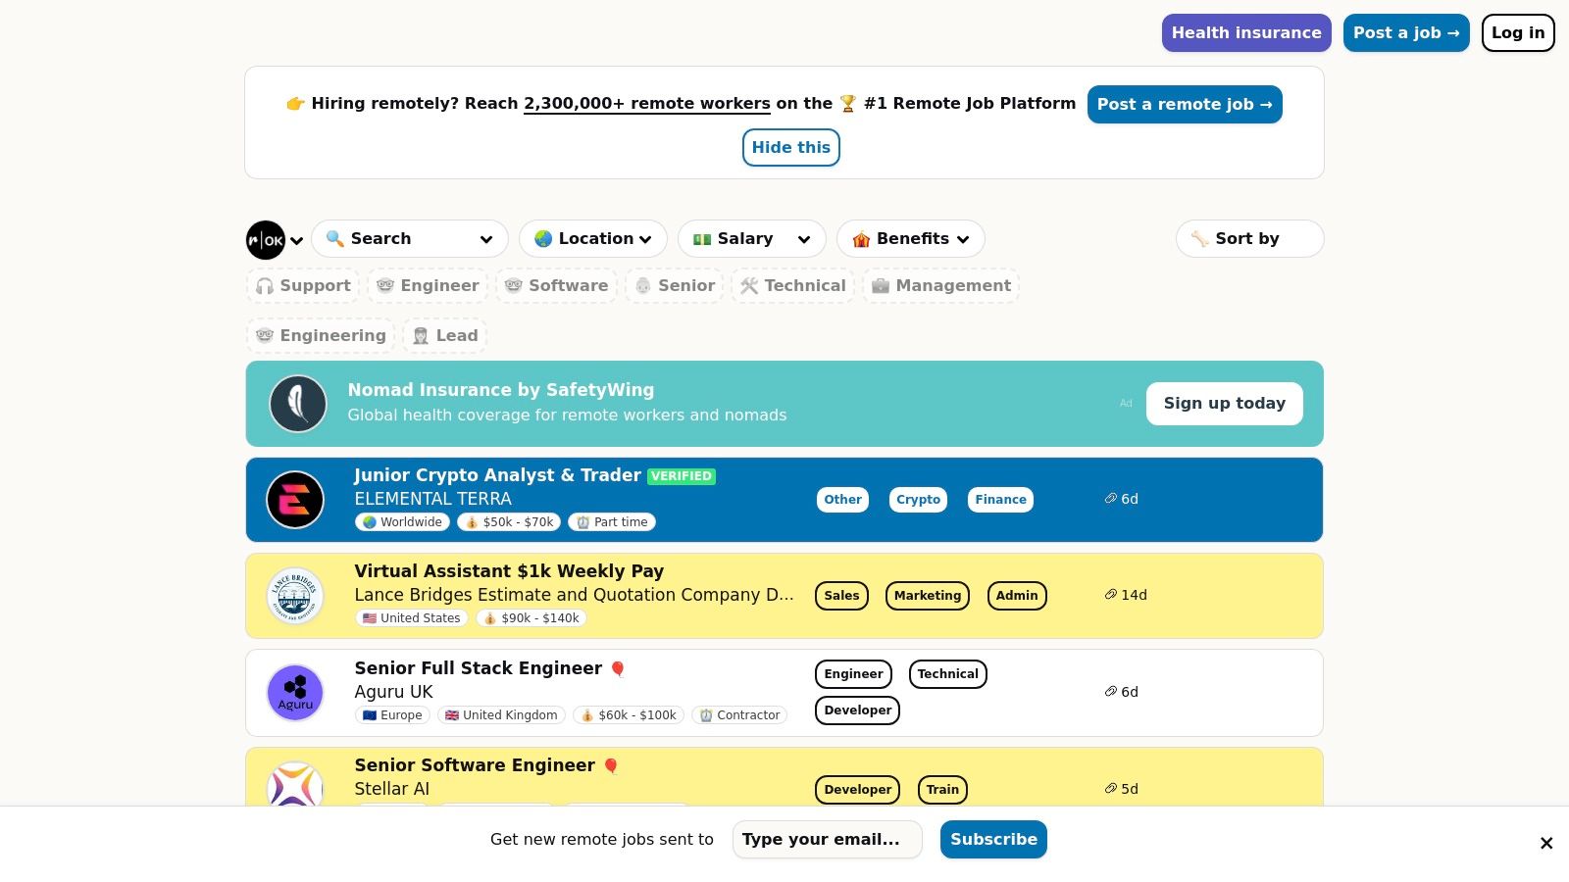Open link icon beside 5d on Stellar AI row
The width and height of the screenshot is (1569, 882).
tap(1110, 789)
